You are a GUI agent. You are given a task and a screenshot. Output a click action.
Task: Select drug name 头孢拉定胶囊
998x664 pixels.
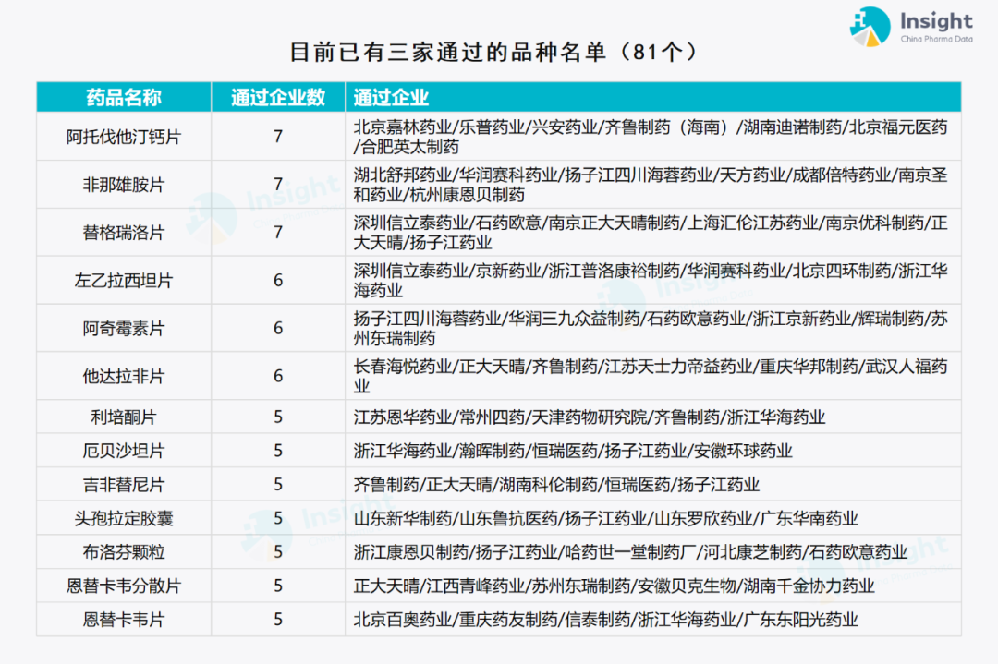pos(124,518)
